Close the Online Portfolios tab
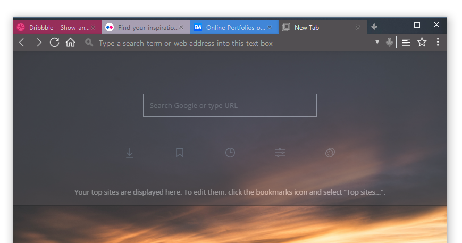This screenshot has width=462, height=243. (270, 27)
